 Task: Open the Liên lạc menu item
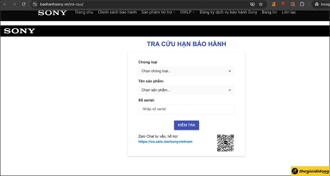289,12
